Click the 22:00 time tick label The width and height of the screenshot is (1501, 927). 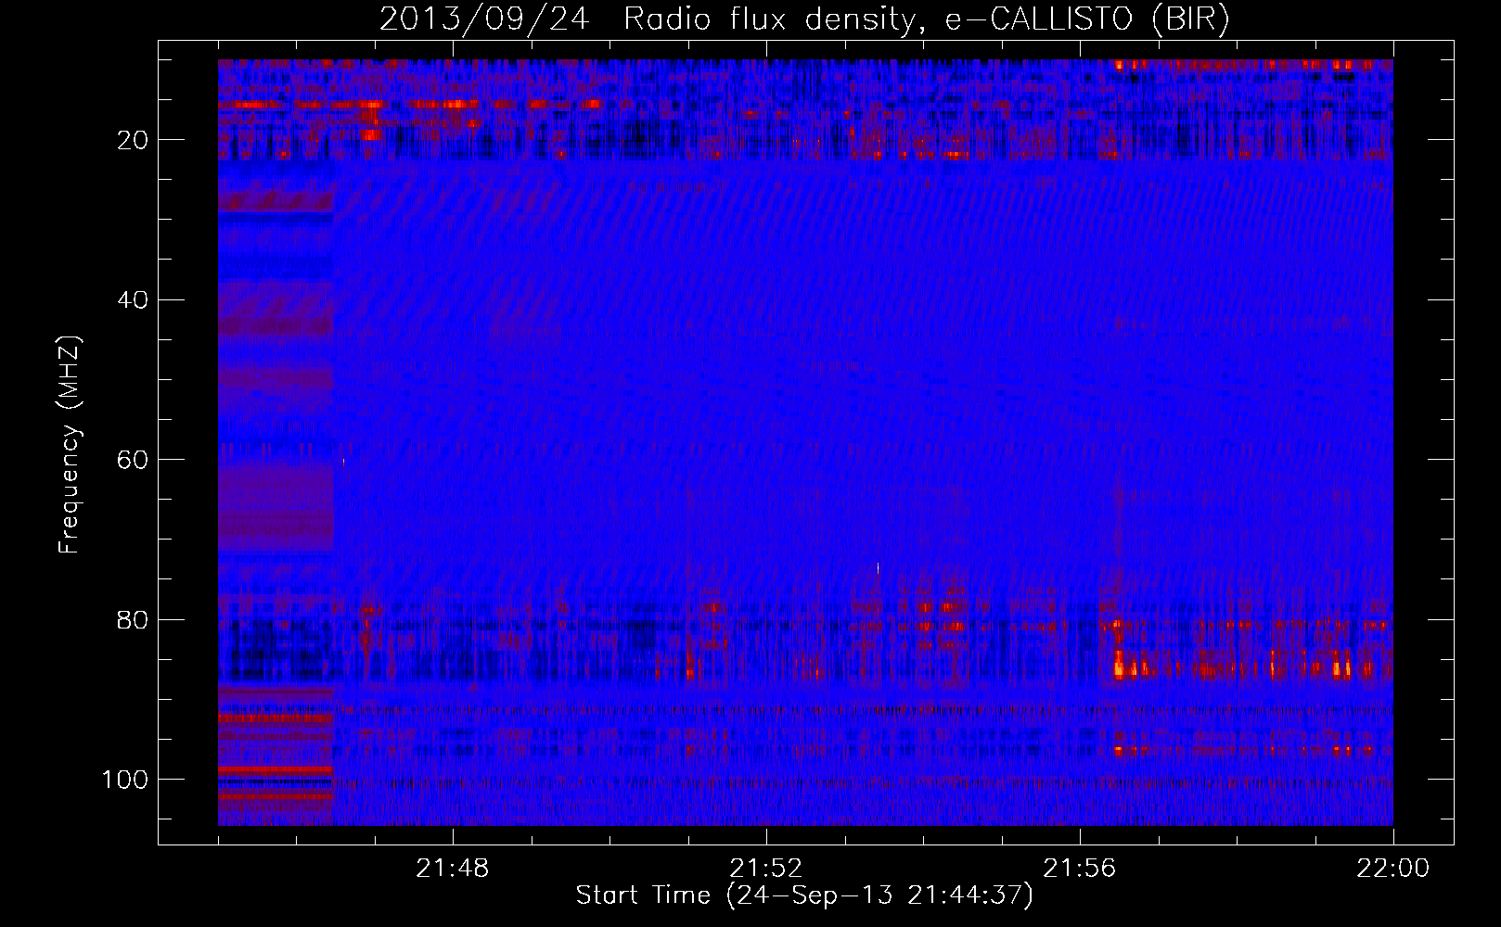point(1393,869)
